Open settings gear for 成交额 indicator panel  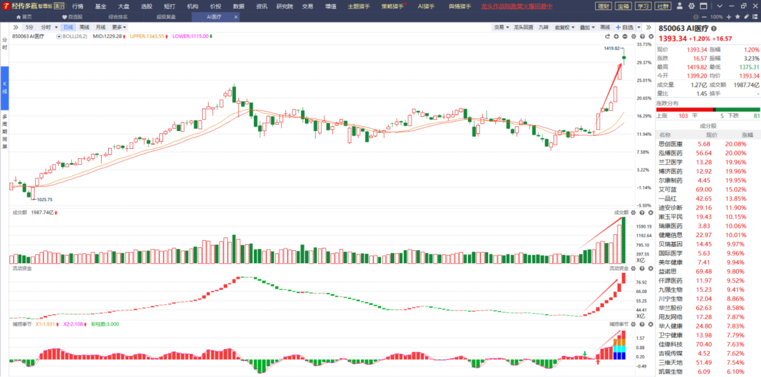[633, 213]
